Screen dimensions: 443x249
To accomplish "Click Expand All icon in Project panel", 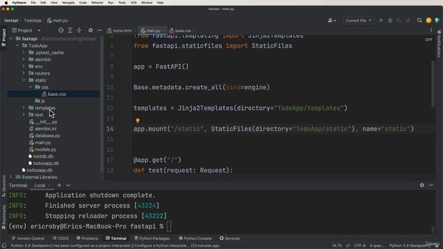I will 70,30.
